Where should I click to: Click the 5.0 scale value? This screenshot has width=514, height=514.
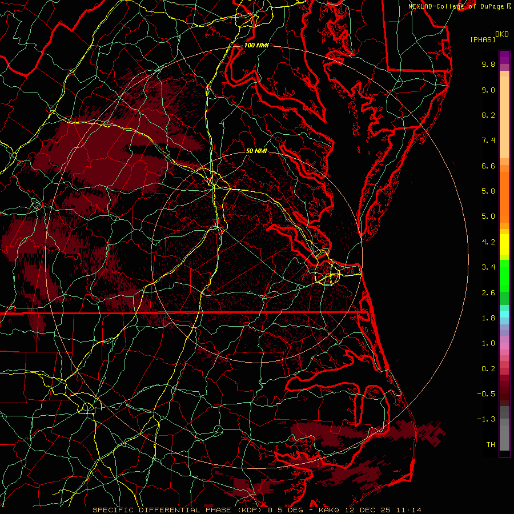pos(488,216)
